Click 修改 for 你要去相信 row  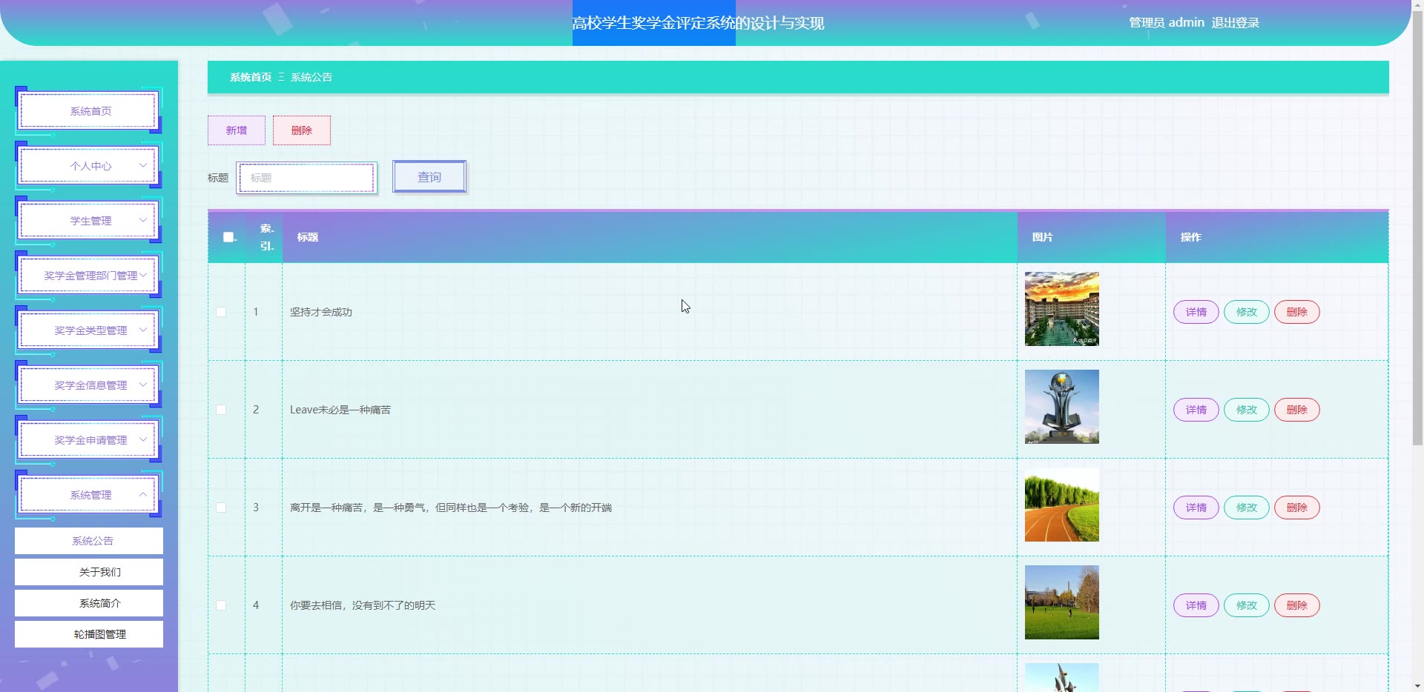click(x=1247, y=605)
